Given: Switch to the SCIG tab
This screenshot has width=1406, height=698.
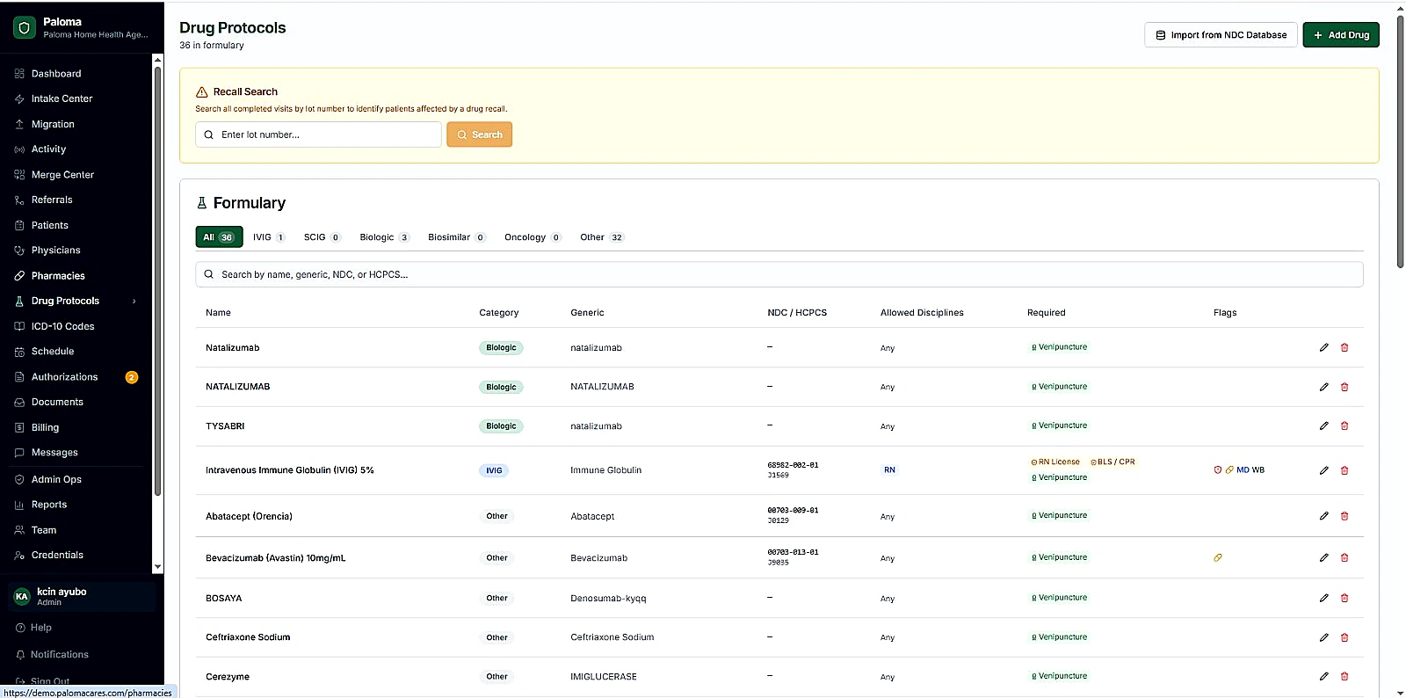Looking at the screenshot, I should (323, 237).
